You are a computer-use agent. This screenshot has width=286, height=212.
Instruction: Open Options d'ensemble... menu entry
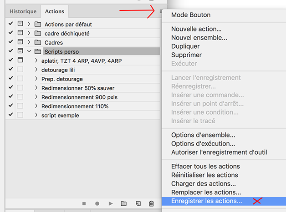point(203,135)
